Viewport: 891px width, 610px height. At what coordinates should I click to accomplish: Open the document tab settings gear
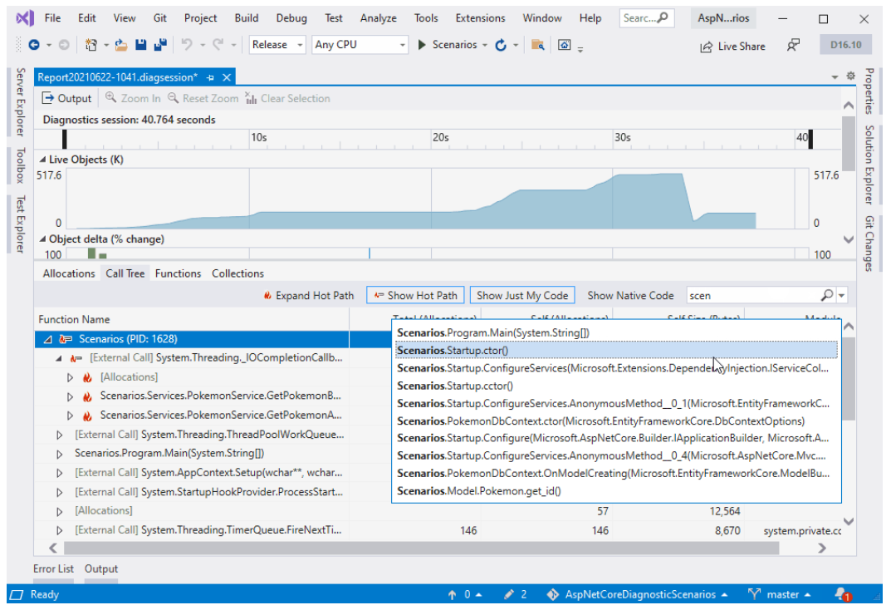point(850,76)
